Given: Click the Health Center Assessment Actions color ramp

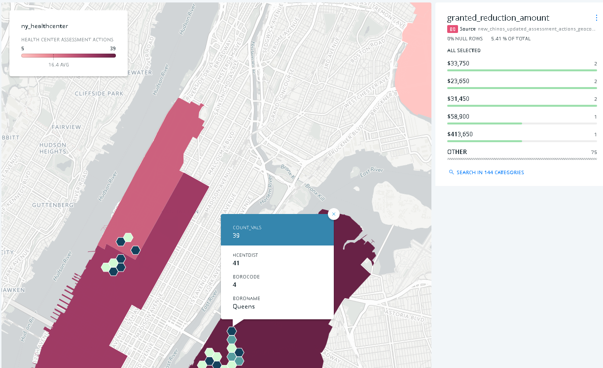Looking at the screenshot, I should click(69, 55).
